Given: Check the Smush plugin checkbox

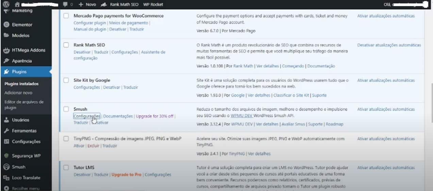Looking at the screenshot, I should (x=66, y=109).
